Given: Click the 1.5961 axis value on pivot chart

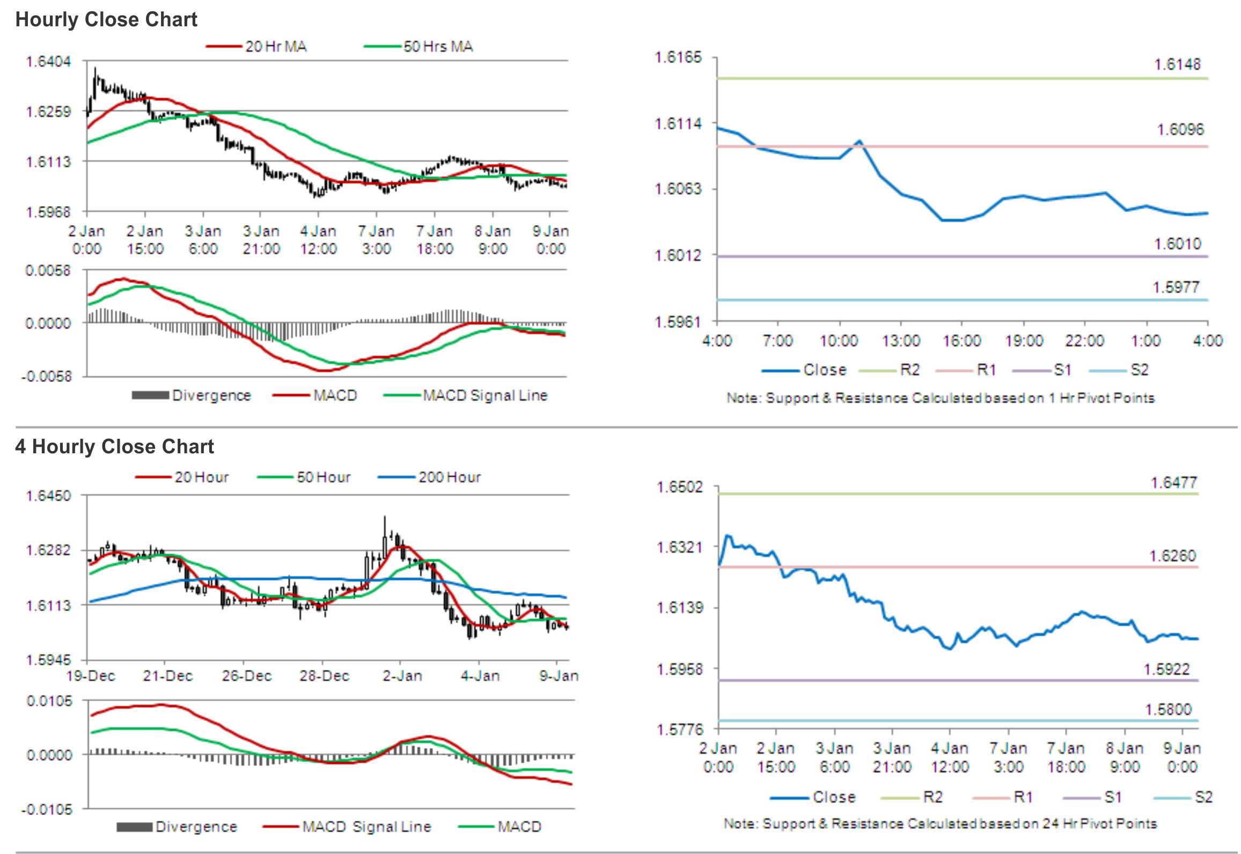Looking at the screenshot, I should coord(678,322).
